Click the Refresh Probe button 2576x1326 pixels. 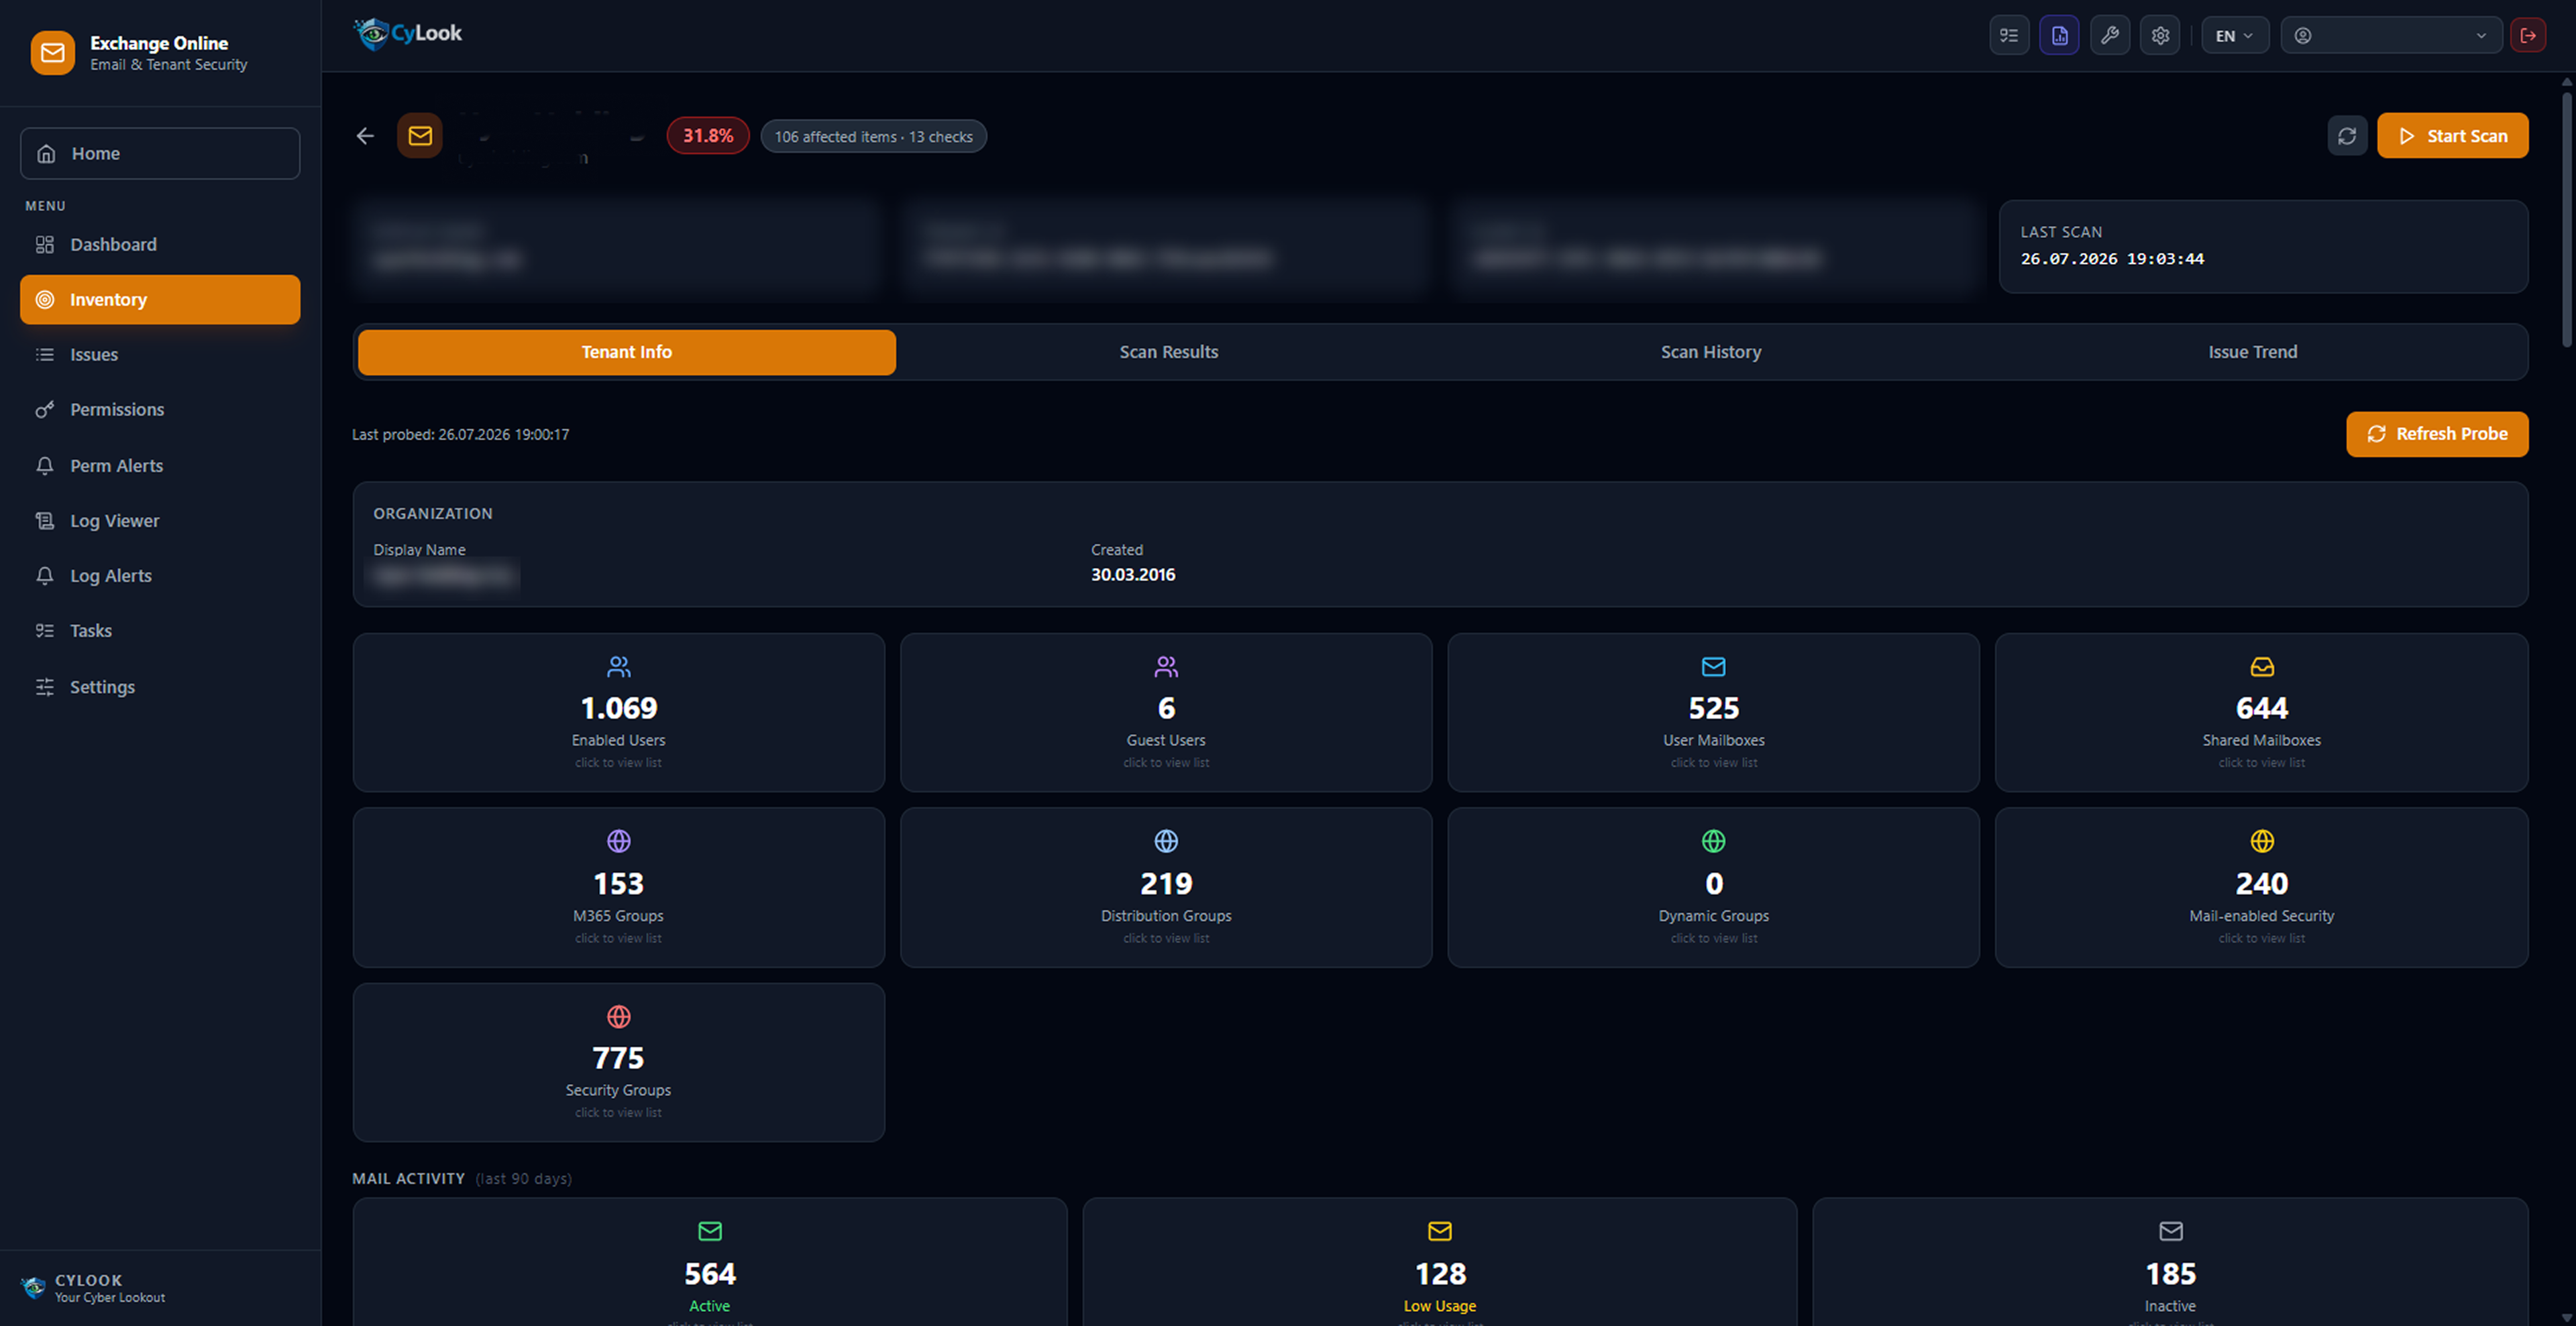click(x=2437, y=434)
